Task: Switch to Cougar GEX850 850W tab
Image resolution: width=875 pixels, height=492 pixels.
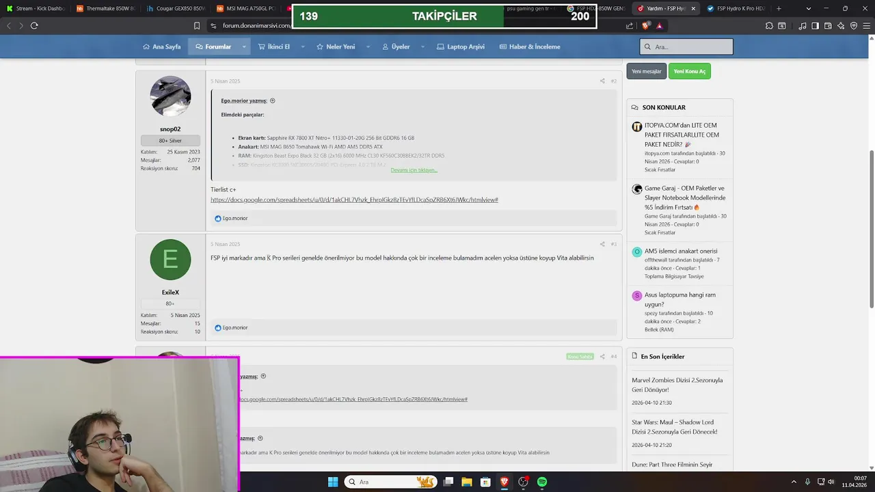Action: pos(175,8)
